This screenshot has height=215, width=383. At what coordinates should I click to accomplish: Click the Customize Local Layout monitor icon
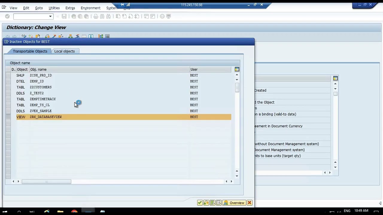pos(168,16)
